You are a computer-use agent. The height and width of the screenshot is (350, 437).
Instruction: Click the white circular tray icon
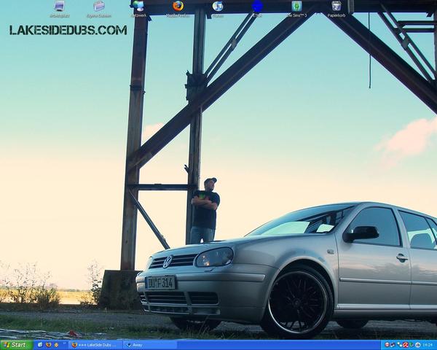[418, 345]
